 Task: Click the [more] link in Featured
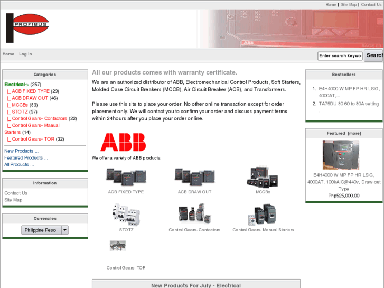pyautogui.click(x=354, y=133)
